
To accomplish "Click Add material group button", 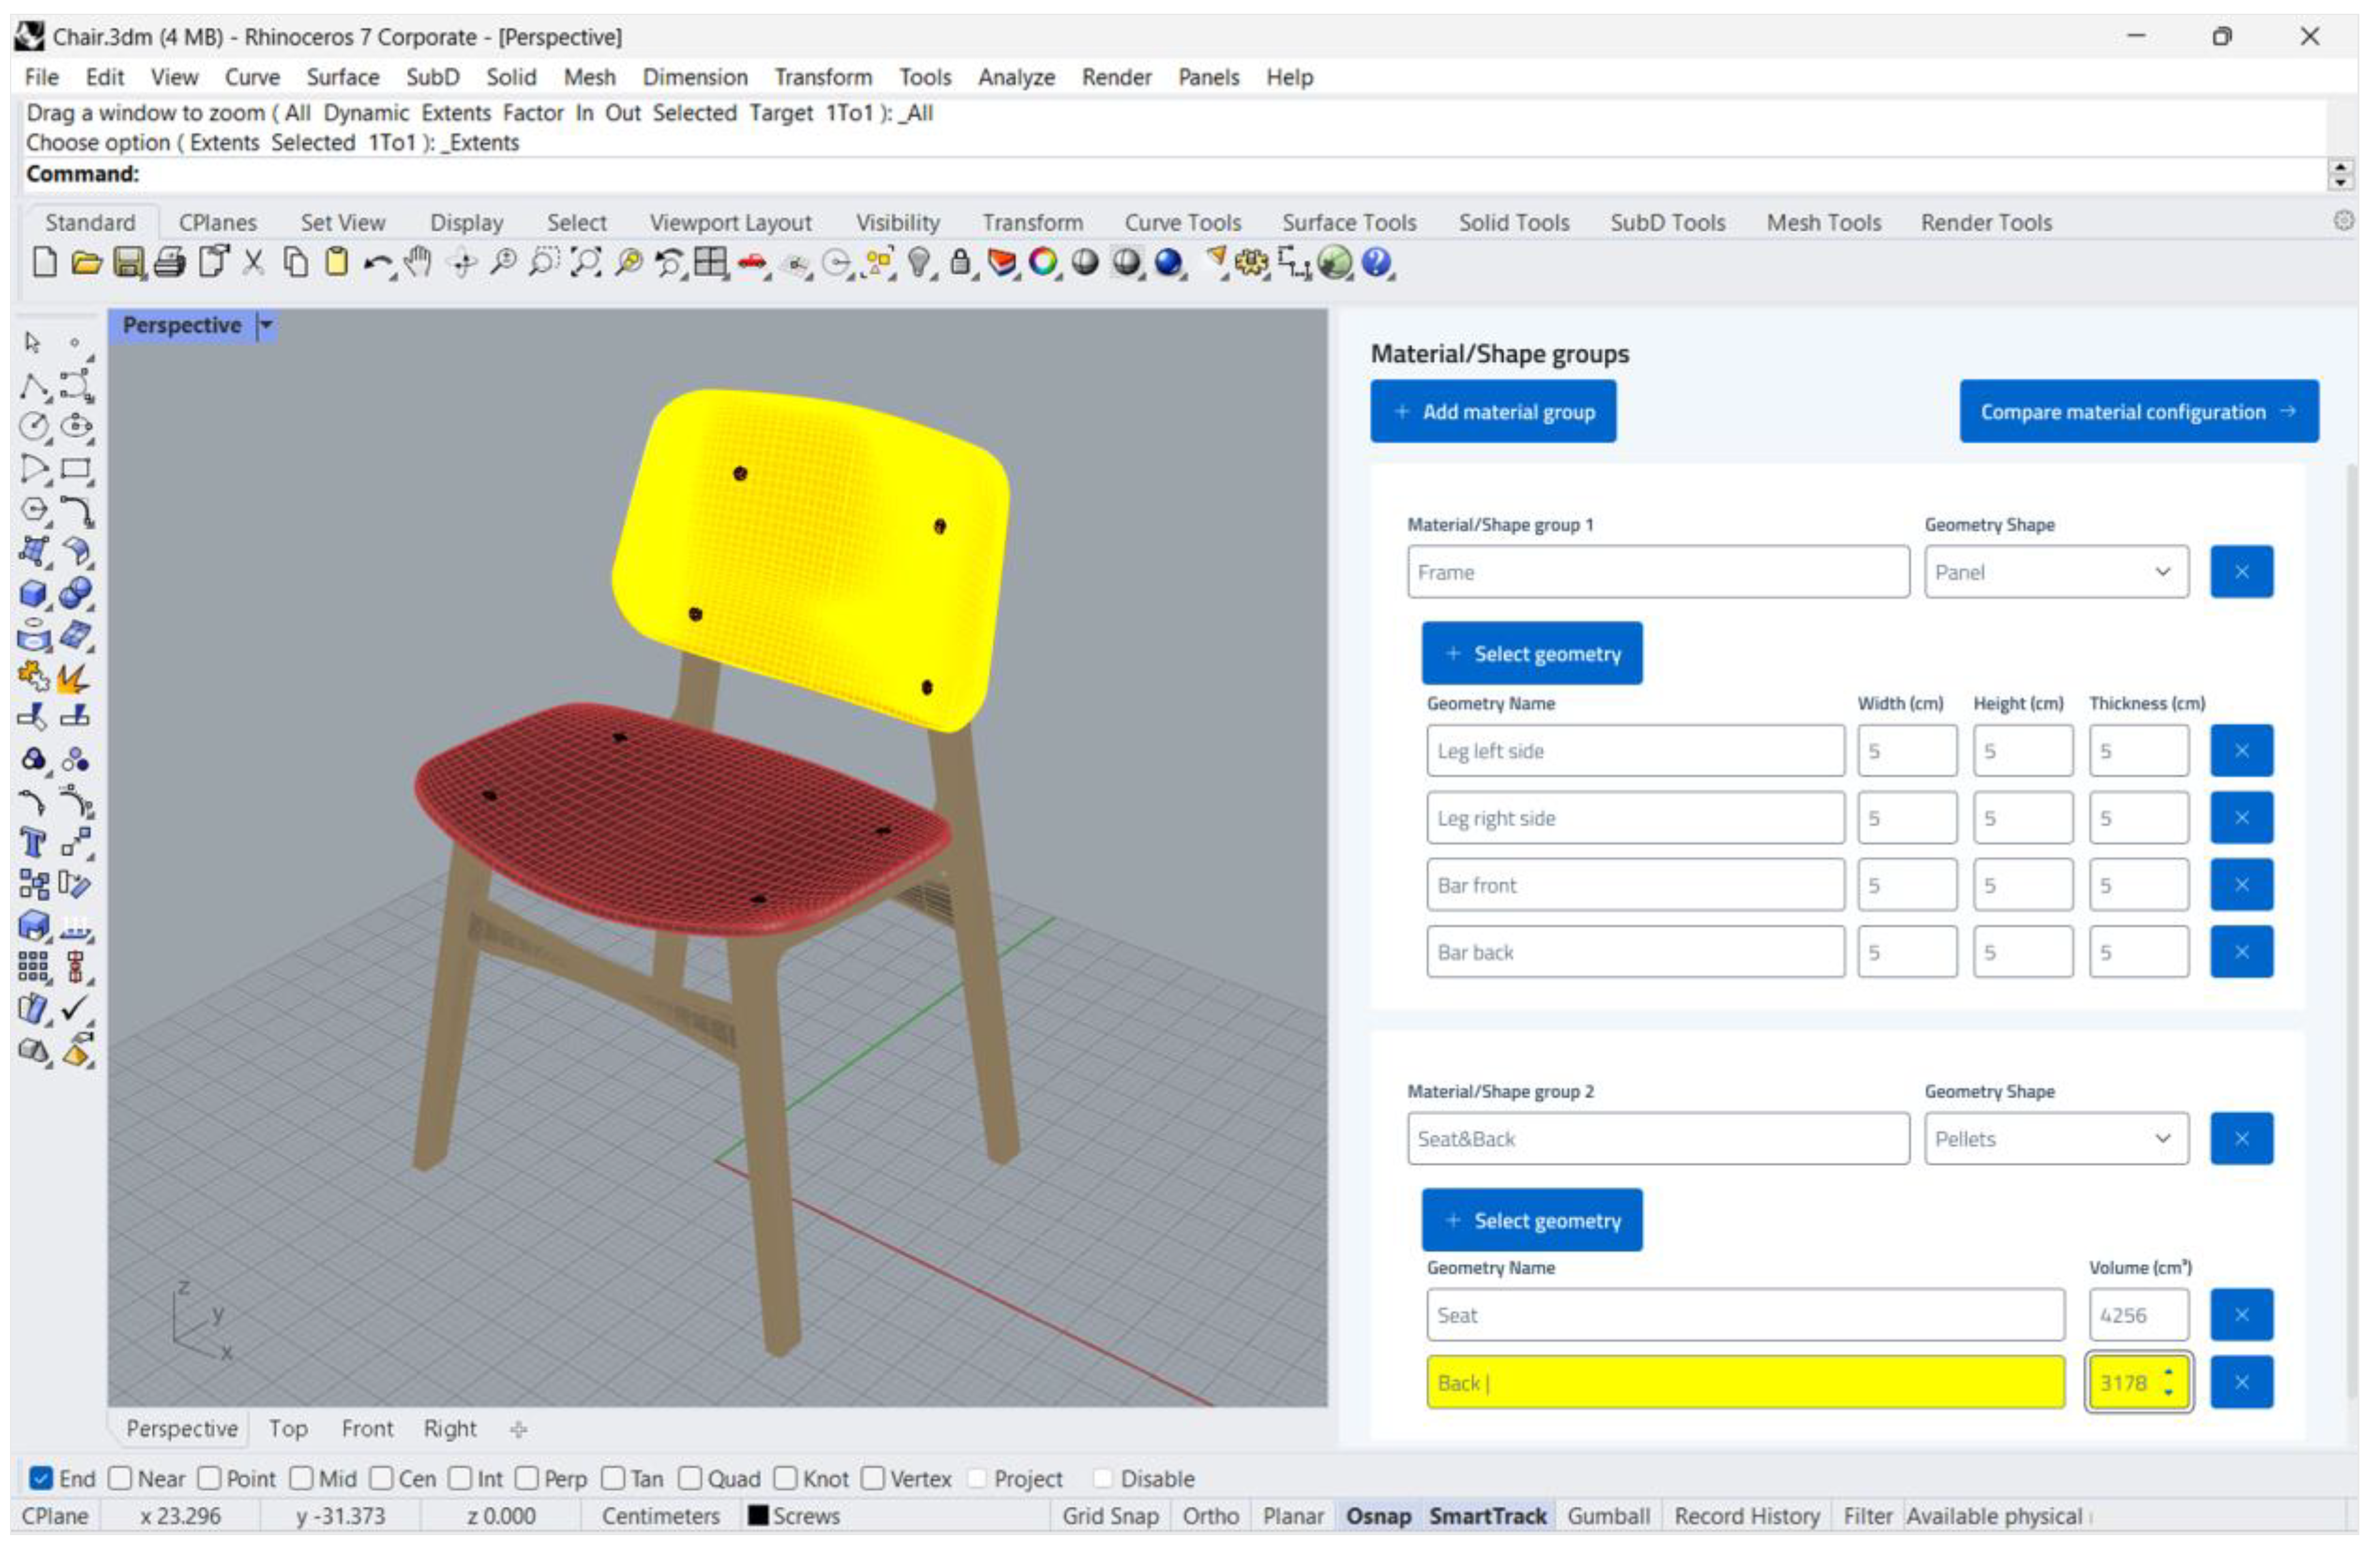I will (x=1493, y=411).
